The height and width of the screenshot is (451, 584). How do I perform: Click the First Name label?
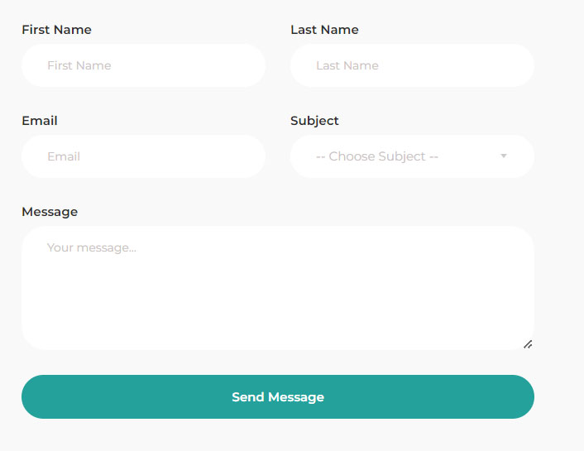point(56,30)
